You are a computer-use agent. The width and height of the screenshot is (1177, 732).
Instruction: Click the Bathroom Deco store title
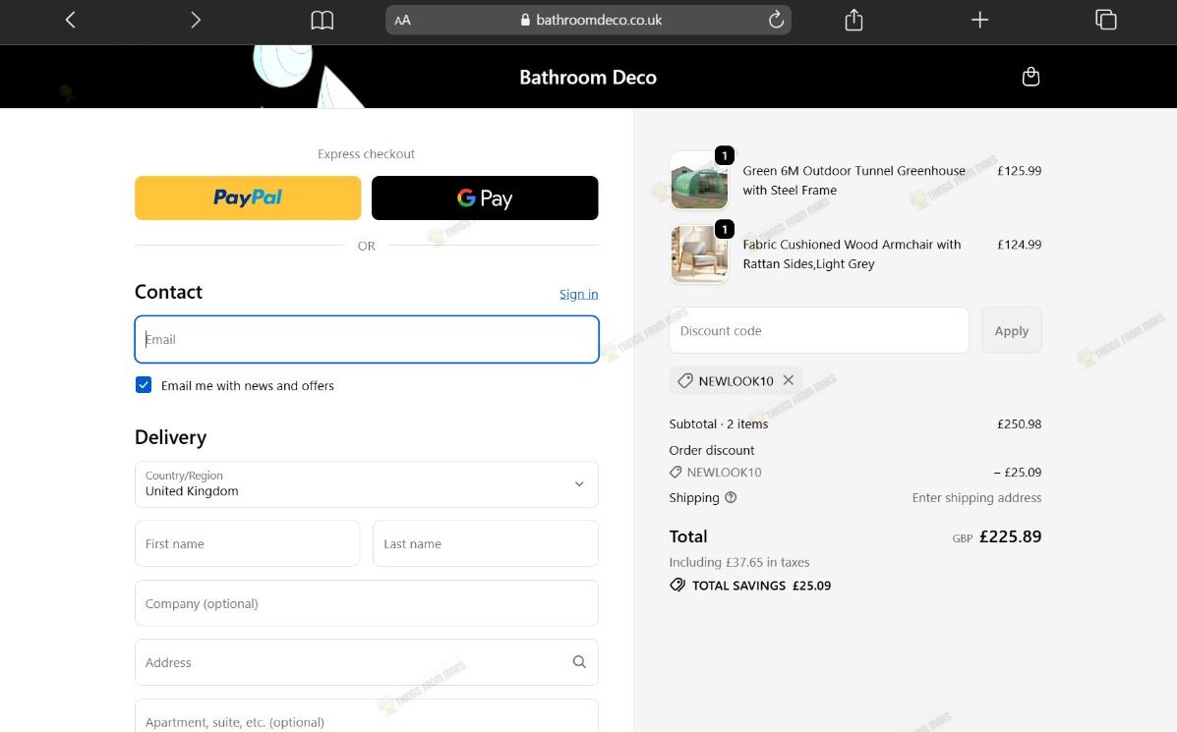588,78
